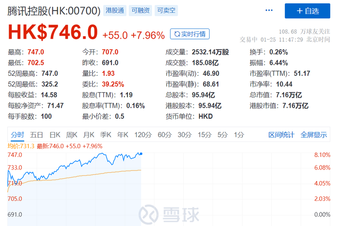
Task: Click the 每股收益 value 14.58
Action: tap(49, 95)
